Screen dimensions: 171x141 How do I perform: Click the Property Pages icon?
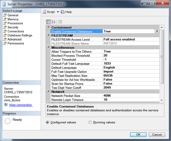[60, 22]
